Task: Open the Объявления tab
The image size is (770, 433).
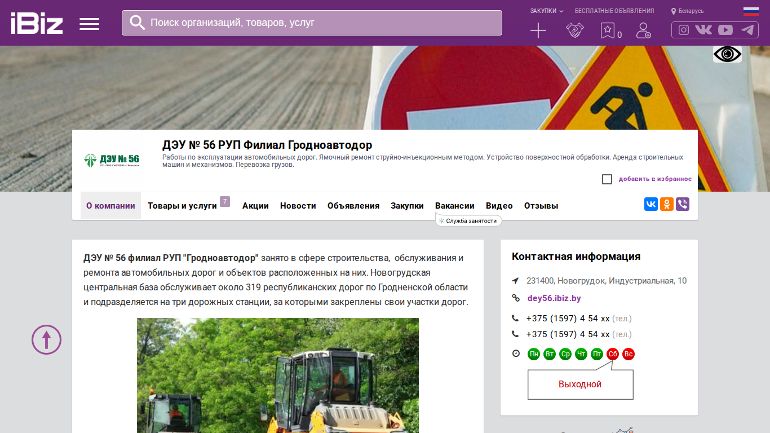Action: pos(353,206)
